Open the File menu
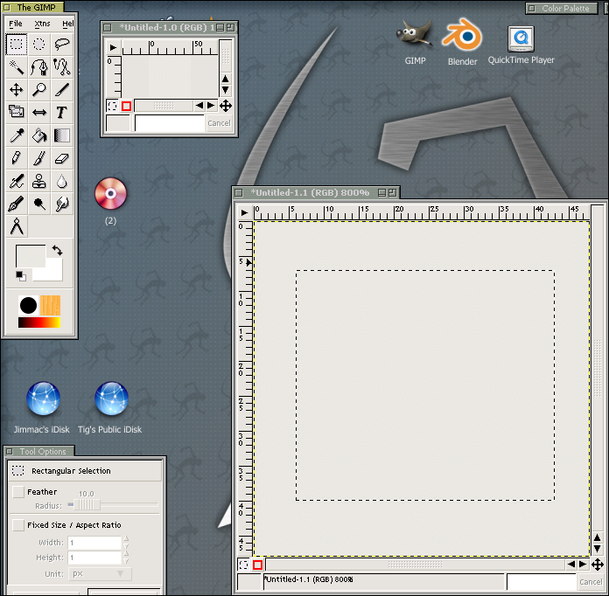609x596 pixels. (x=16, y=23)
